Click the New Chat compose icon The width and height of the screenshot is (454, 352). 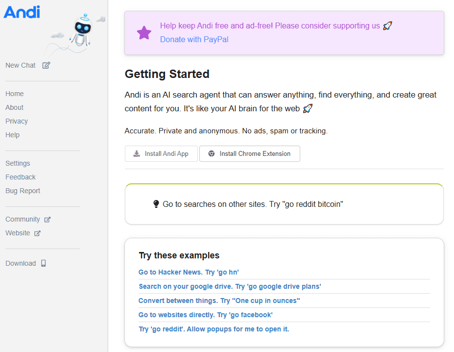point(46,65)
